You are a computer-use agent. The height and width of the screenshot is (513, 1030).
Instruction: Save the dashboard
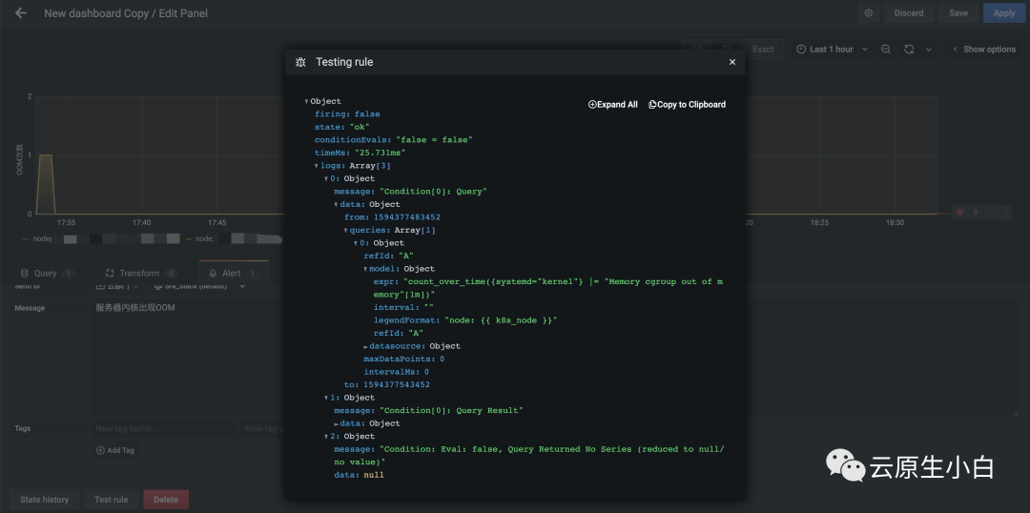958,13
